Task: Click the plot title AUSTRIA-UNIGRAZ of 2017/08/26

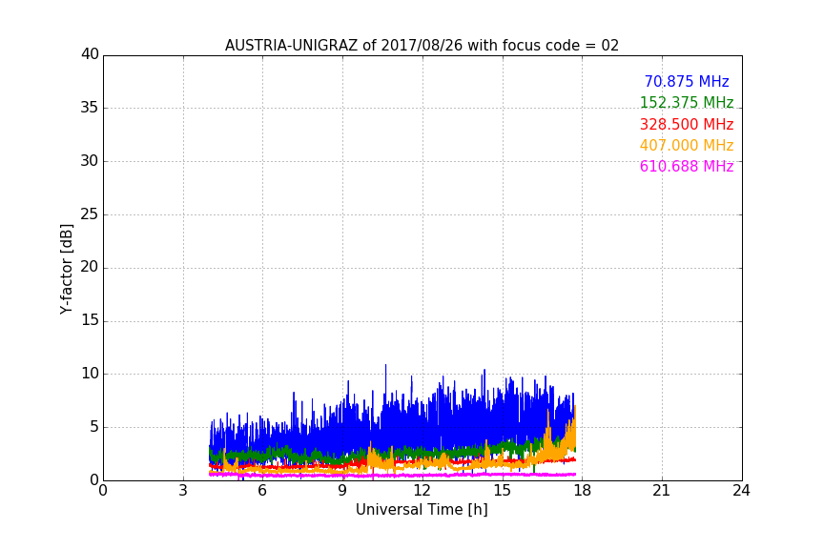Action: coord(422,45)
